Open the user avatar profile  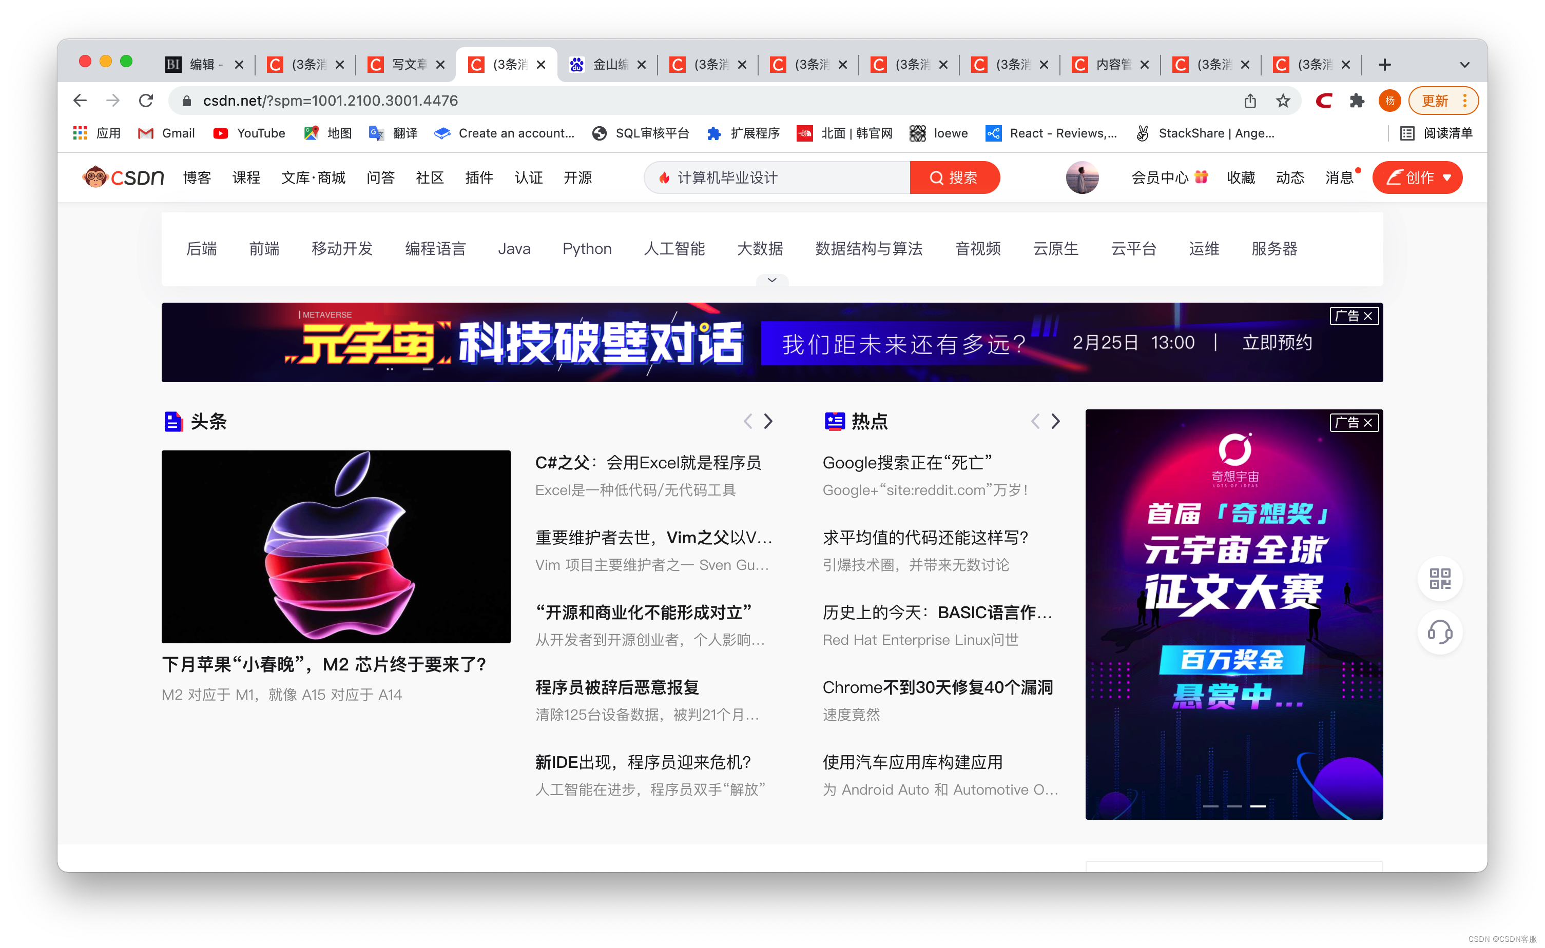(1081, 177)
